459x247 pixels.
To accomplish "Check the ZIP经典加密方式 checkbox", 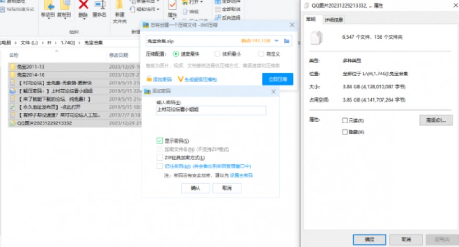I will coord(160,158).
